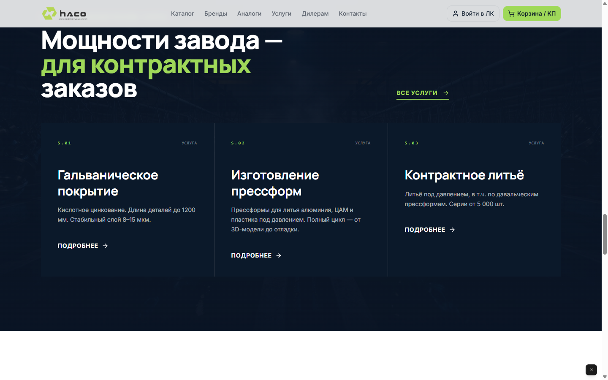Click scrollbar up arrow
This screenshot has width=608, height=380.
coord(605,3)
